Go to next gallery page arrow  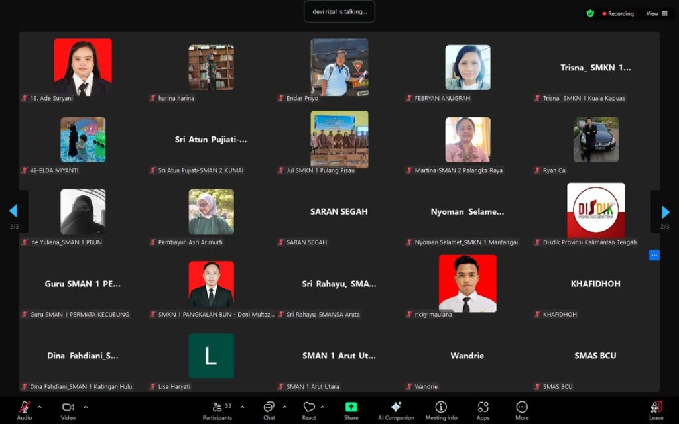[666, 211]
